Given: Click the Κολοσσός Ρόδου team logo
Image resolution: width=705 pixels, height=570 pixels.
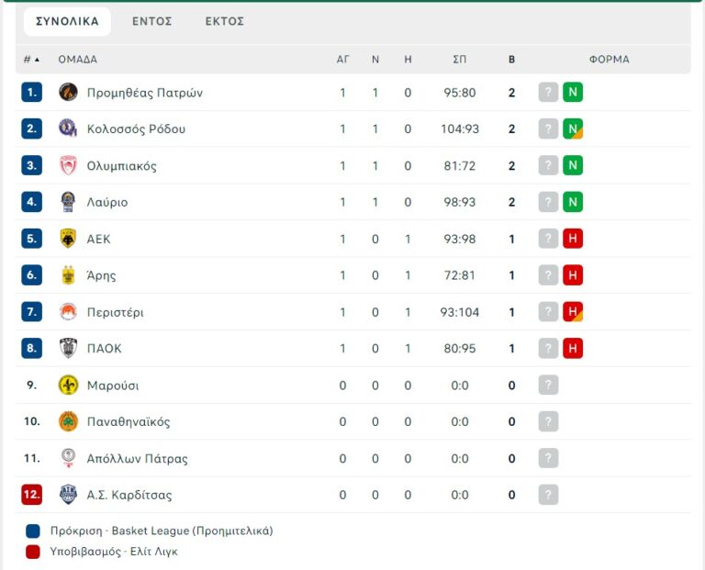Looking at the screenshot, I should [68, 129].
